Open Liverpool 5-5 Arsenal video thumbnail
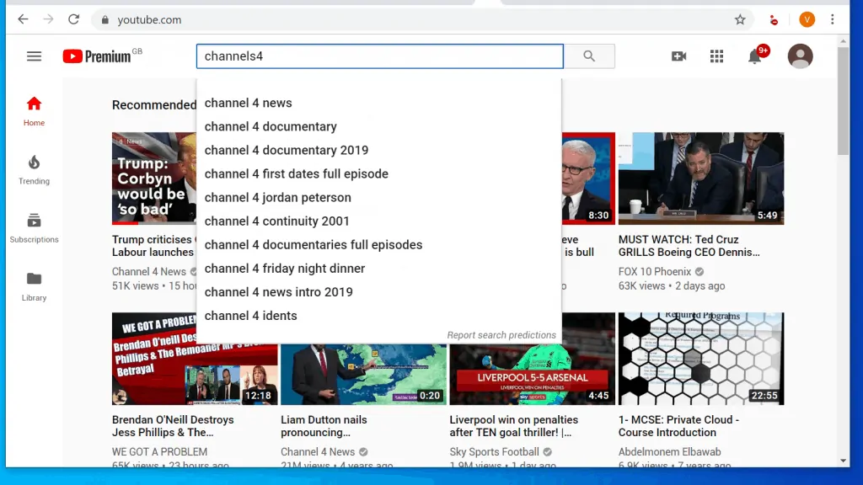863x485 pixels. [533, 374]
